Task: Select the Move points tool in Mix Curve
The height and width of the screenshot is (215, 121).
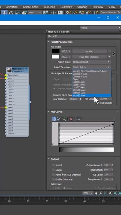Action: (54, 119)
